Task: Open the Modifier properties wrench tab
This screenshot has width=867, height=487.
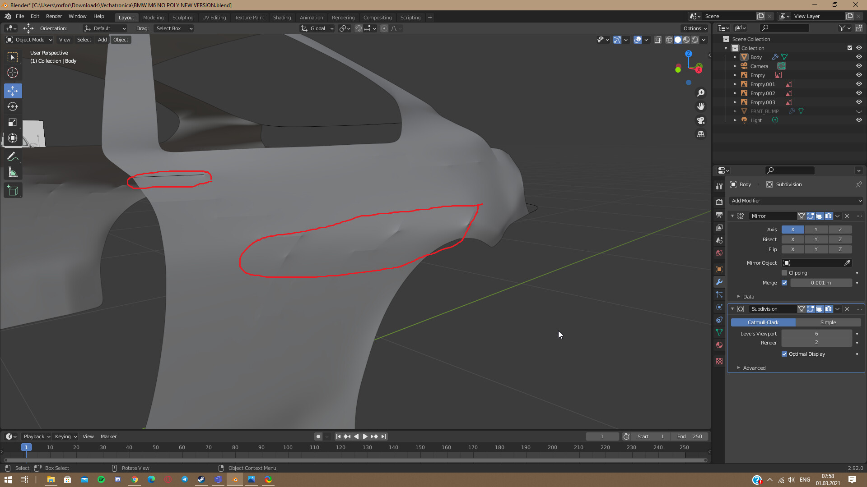Action: click(x=719, y=282)
